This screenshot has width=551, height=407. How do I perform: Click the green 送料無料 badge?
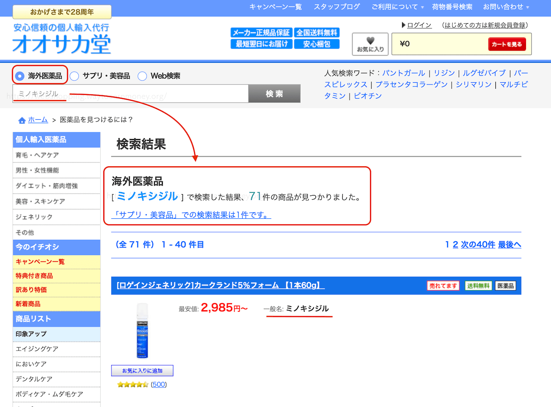(478, 286)
